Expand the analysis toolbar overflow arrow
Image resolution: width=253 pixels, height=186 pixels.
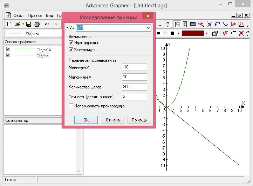coord(248,25)
